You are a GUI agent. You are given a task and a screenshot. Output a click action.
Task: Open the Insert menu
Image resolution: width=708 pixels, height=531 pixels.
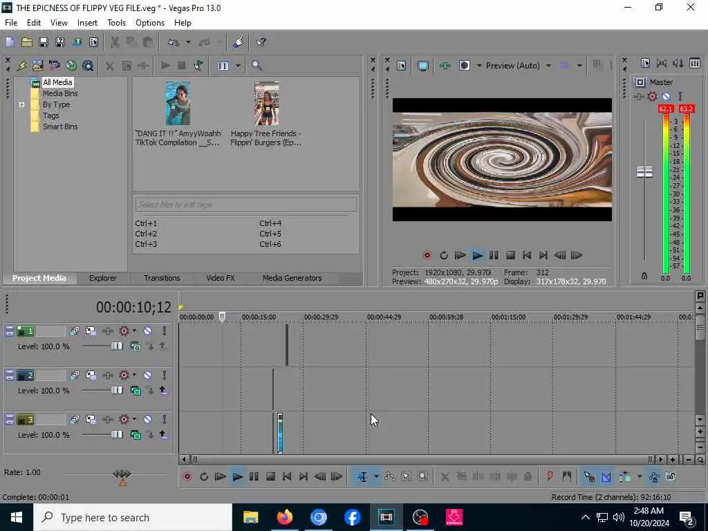click(x=87, y=23)
